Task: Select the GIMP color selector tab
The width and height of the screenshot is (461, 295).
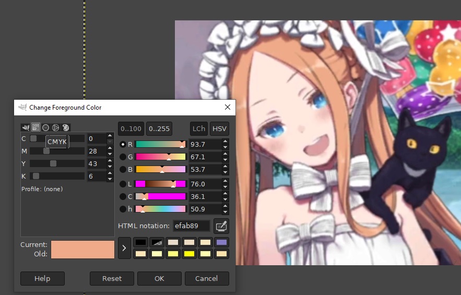Action: tap(26, 127)
